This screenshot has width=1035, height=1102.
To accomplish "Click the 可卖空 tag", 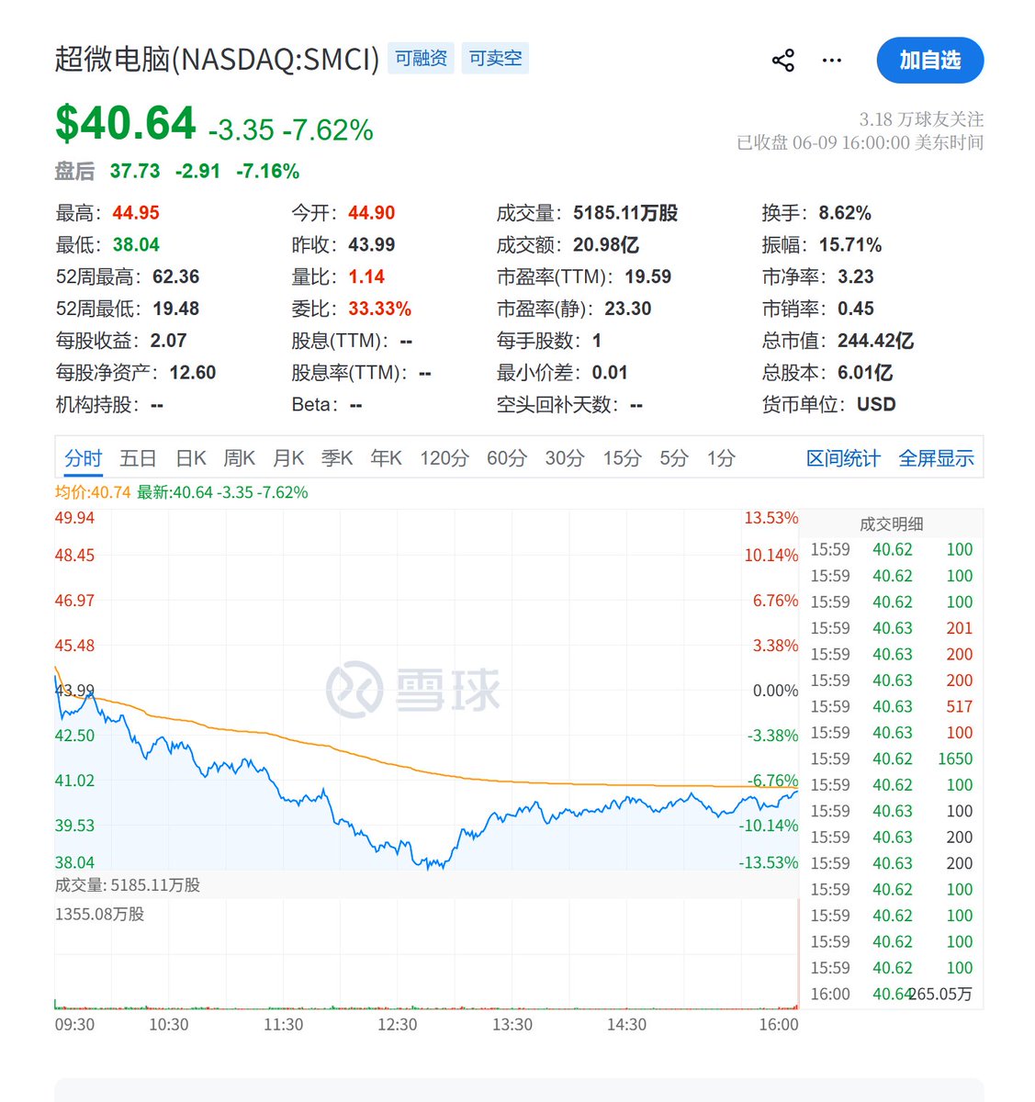I will click(495, 59).
